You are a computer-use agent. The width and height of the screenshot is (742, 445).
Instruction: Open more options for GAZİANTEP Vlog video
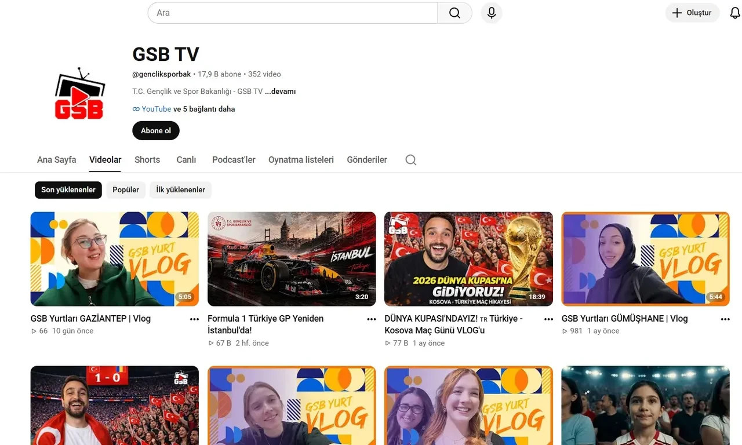194,319
